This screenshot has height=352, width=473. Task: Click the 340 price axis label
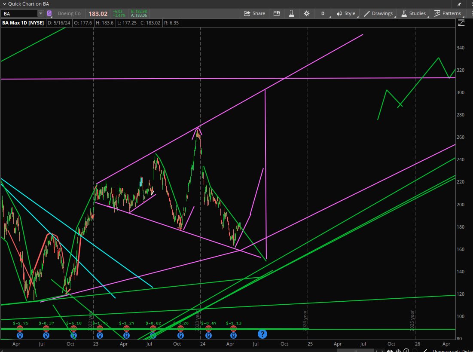(461, 48)
